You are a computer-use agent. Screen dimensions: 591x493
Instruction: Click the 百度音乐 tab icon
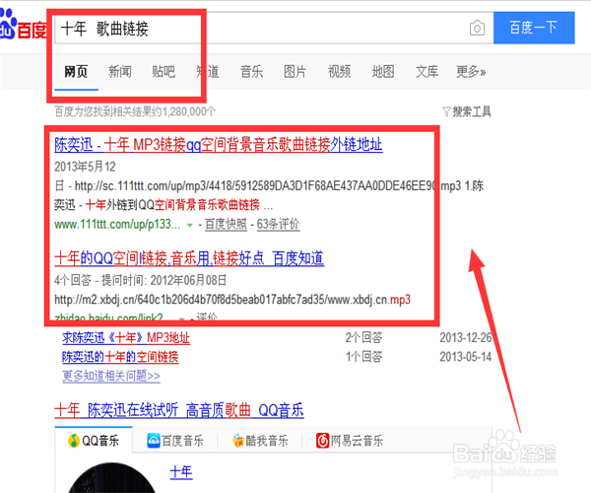(154, 440)
